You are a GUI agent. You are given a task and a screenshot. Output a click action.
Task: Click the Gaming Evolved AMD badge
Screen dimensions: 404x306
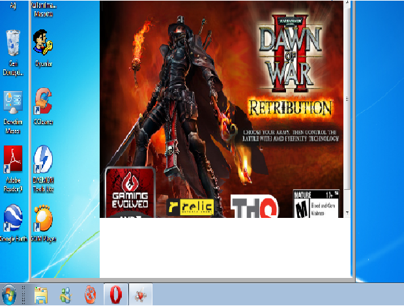click(130, 192)
